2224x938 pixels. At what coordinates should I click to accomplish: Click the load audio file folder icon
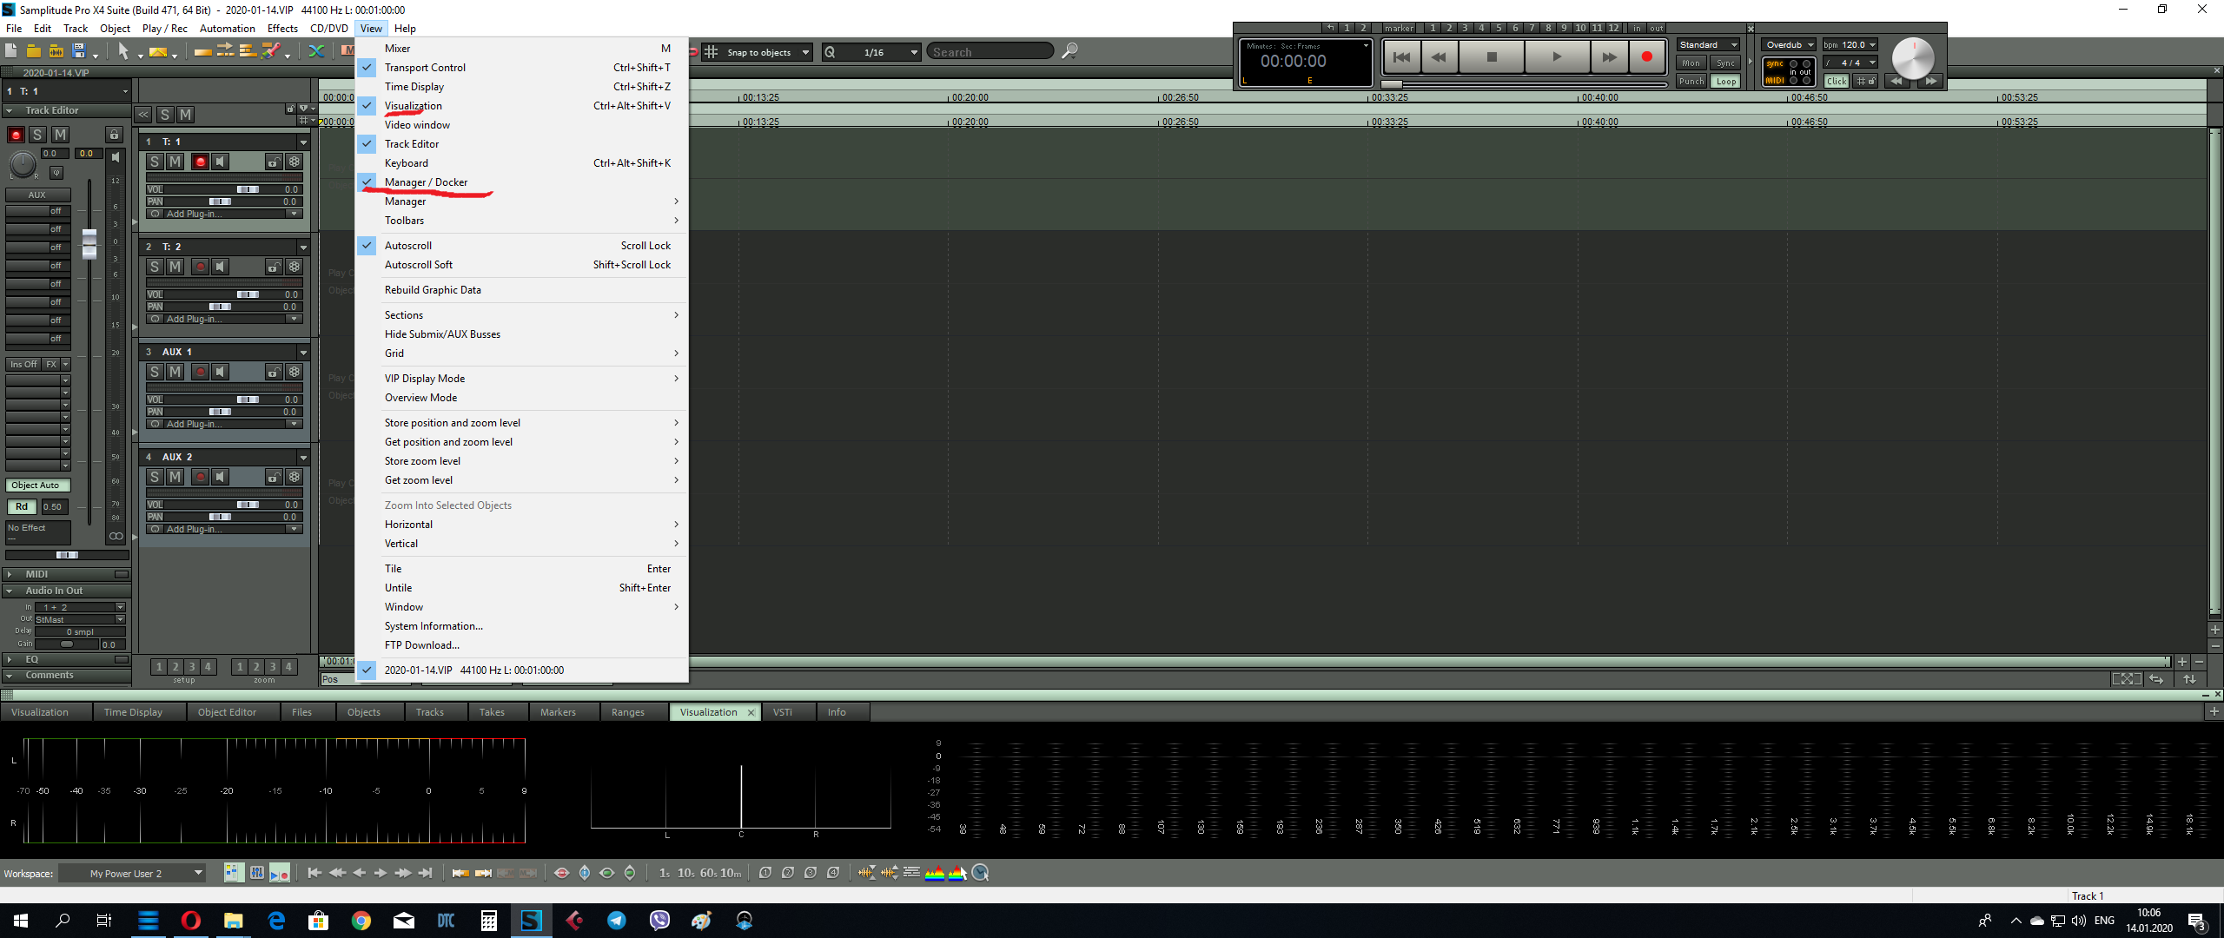tap(56, 52)
